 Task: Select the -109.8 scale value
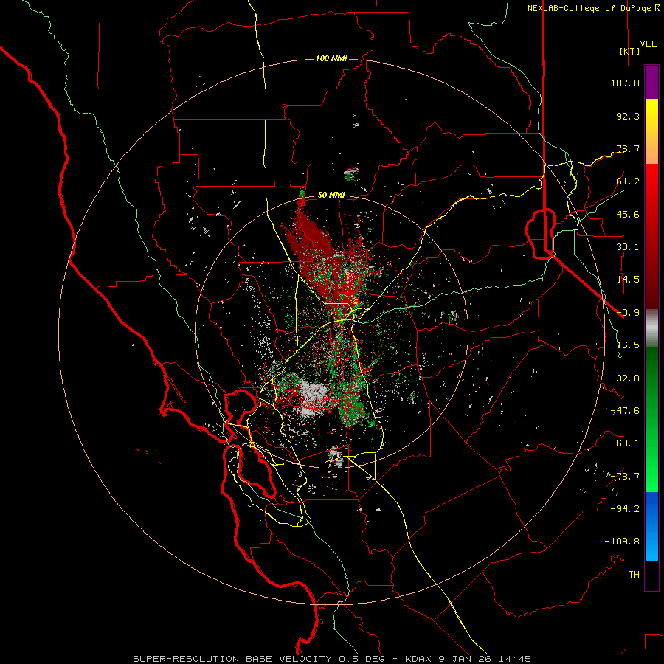coord(622,542)
